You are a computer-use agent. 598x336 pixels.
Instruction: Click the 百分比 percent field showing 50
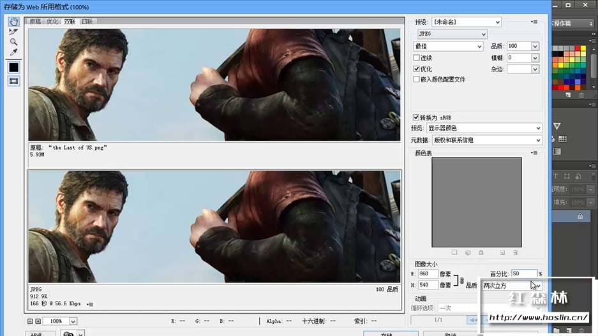524,274
